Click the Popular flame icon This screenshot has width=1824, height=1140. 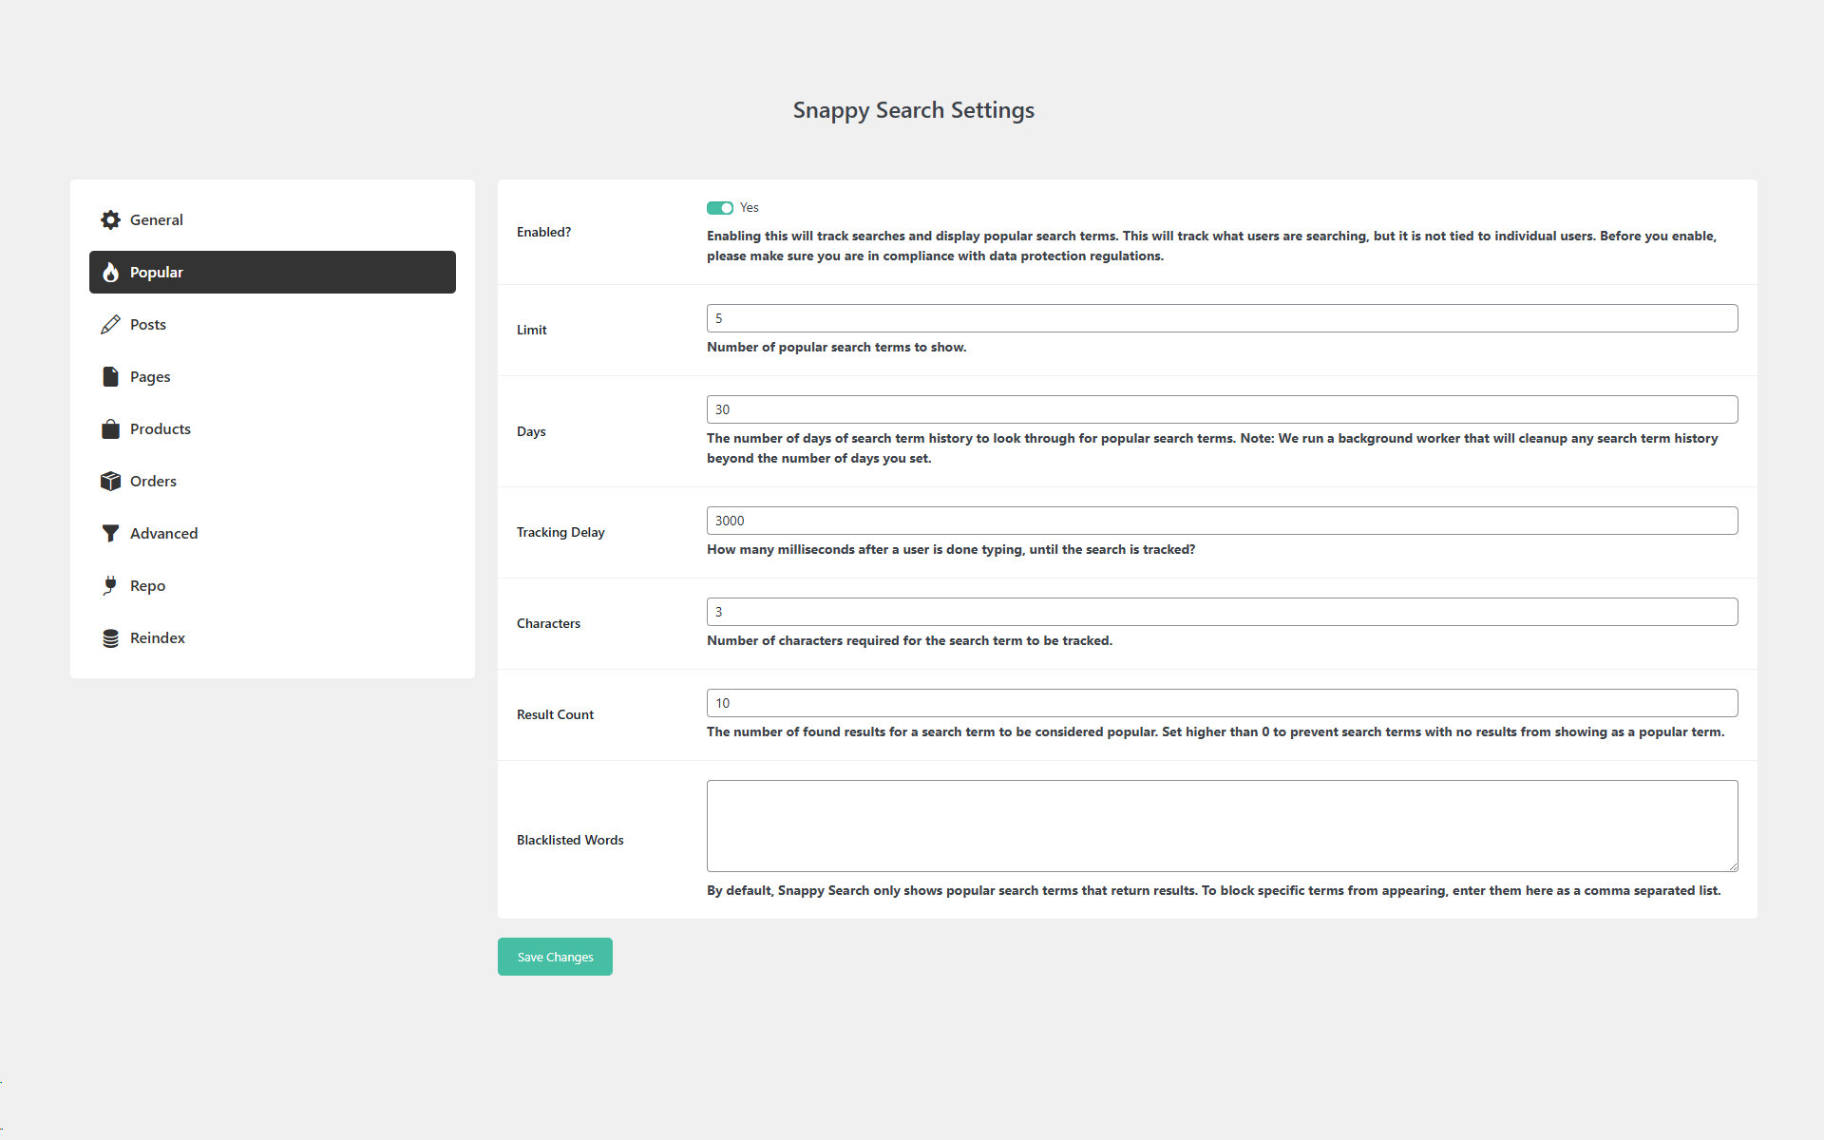111,272
